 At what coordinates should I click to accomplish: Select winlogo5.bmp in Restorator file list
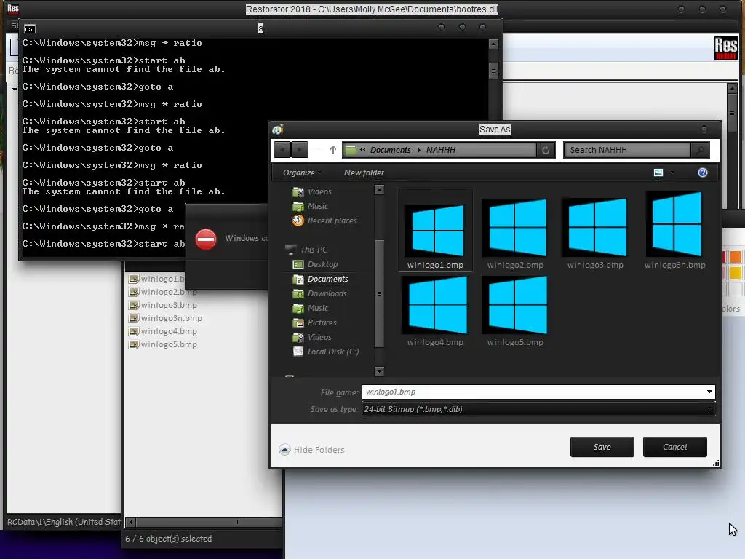pos(163,344)
